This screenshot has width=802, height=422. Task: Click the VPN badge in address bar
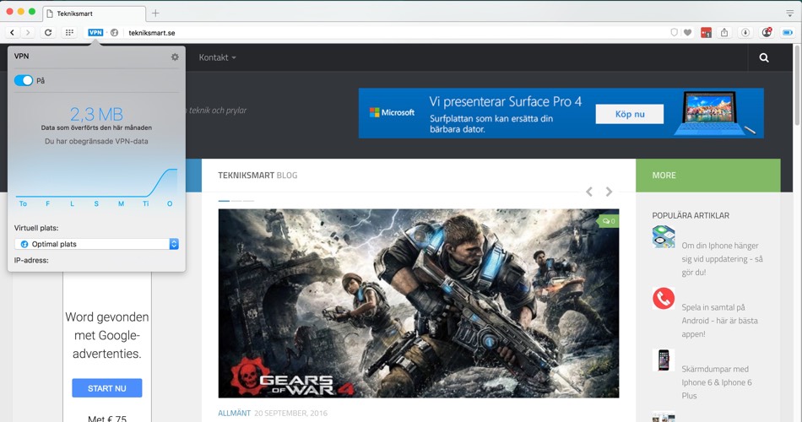[95, 32]
